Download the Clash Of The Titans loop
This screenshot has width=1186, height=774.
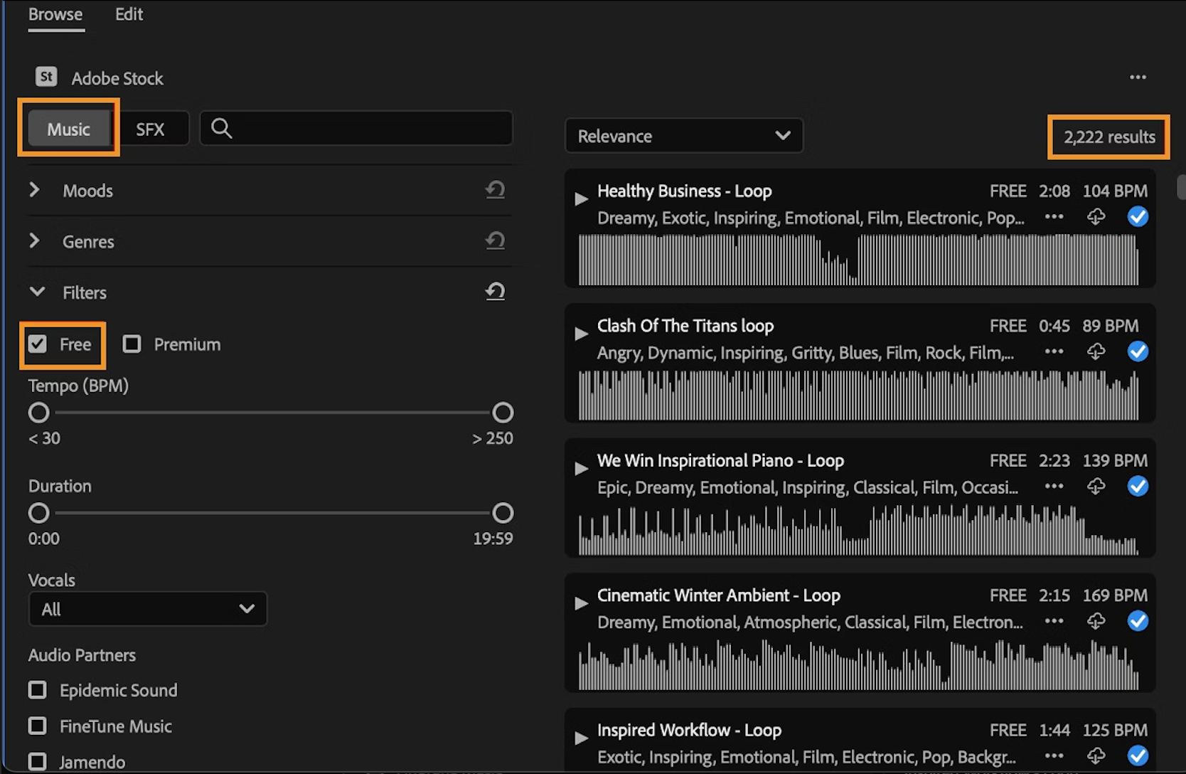tap(1096, 351)
